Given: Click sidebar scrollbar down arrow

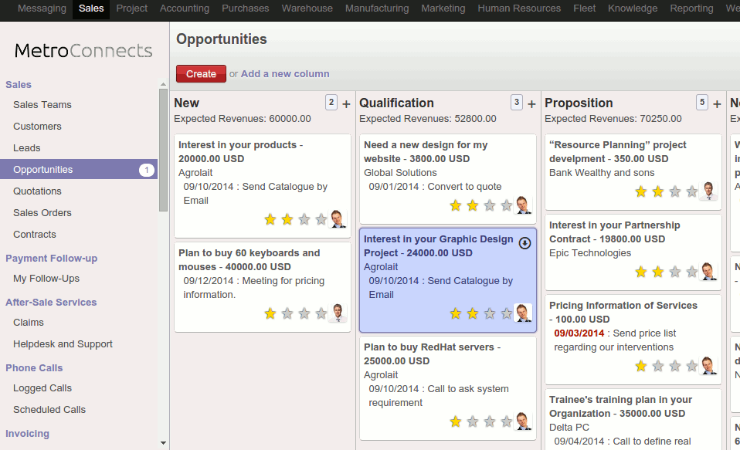Looking at the screenshot, I should pos(163,443).
